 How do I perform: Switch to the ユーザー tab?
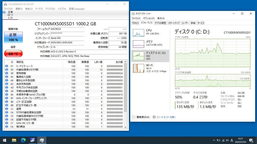point(185,23)
